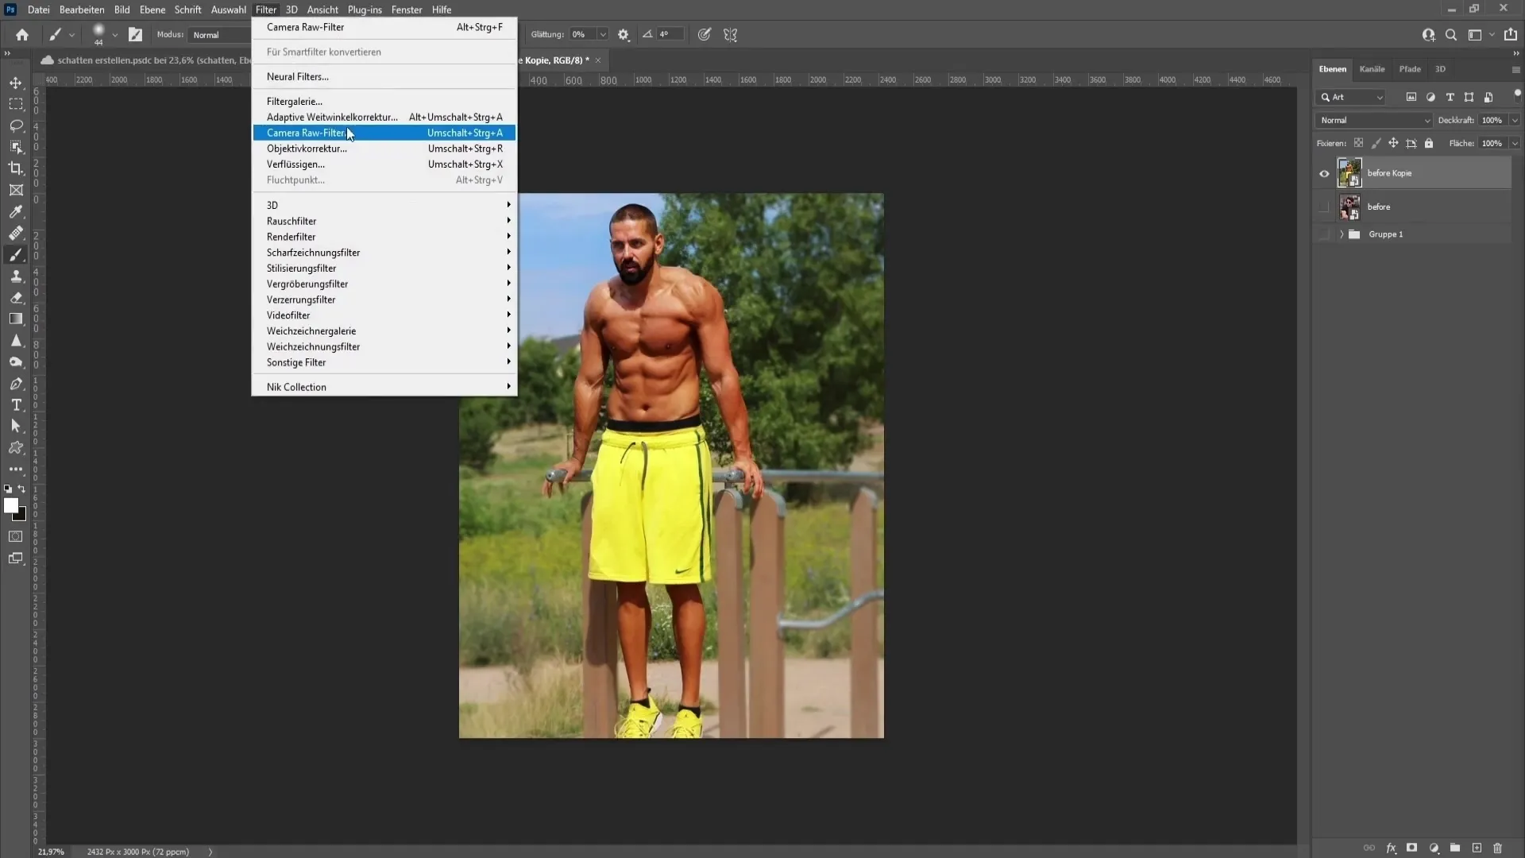Select the Frame tool
The width and height of the screenshot is (1525, 858).
tap(16, 190)
